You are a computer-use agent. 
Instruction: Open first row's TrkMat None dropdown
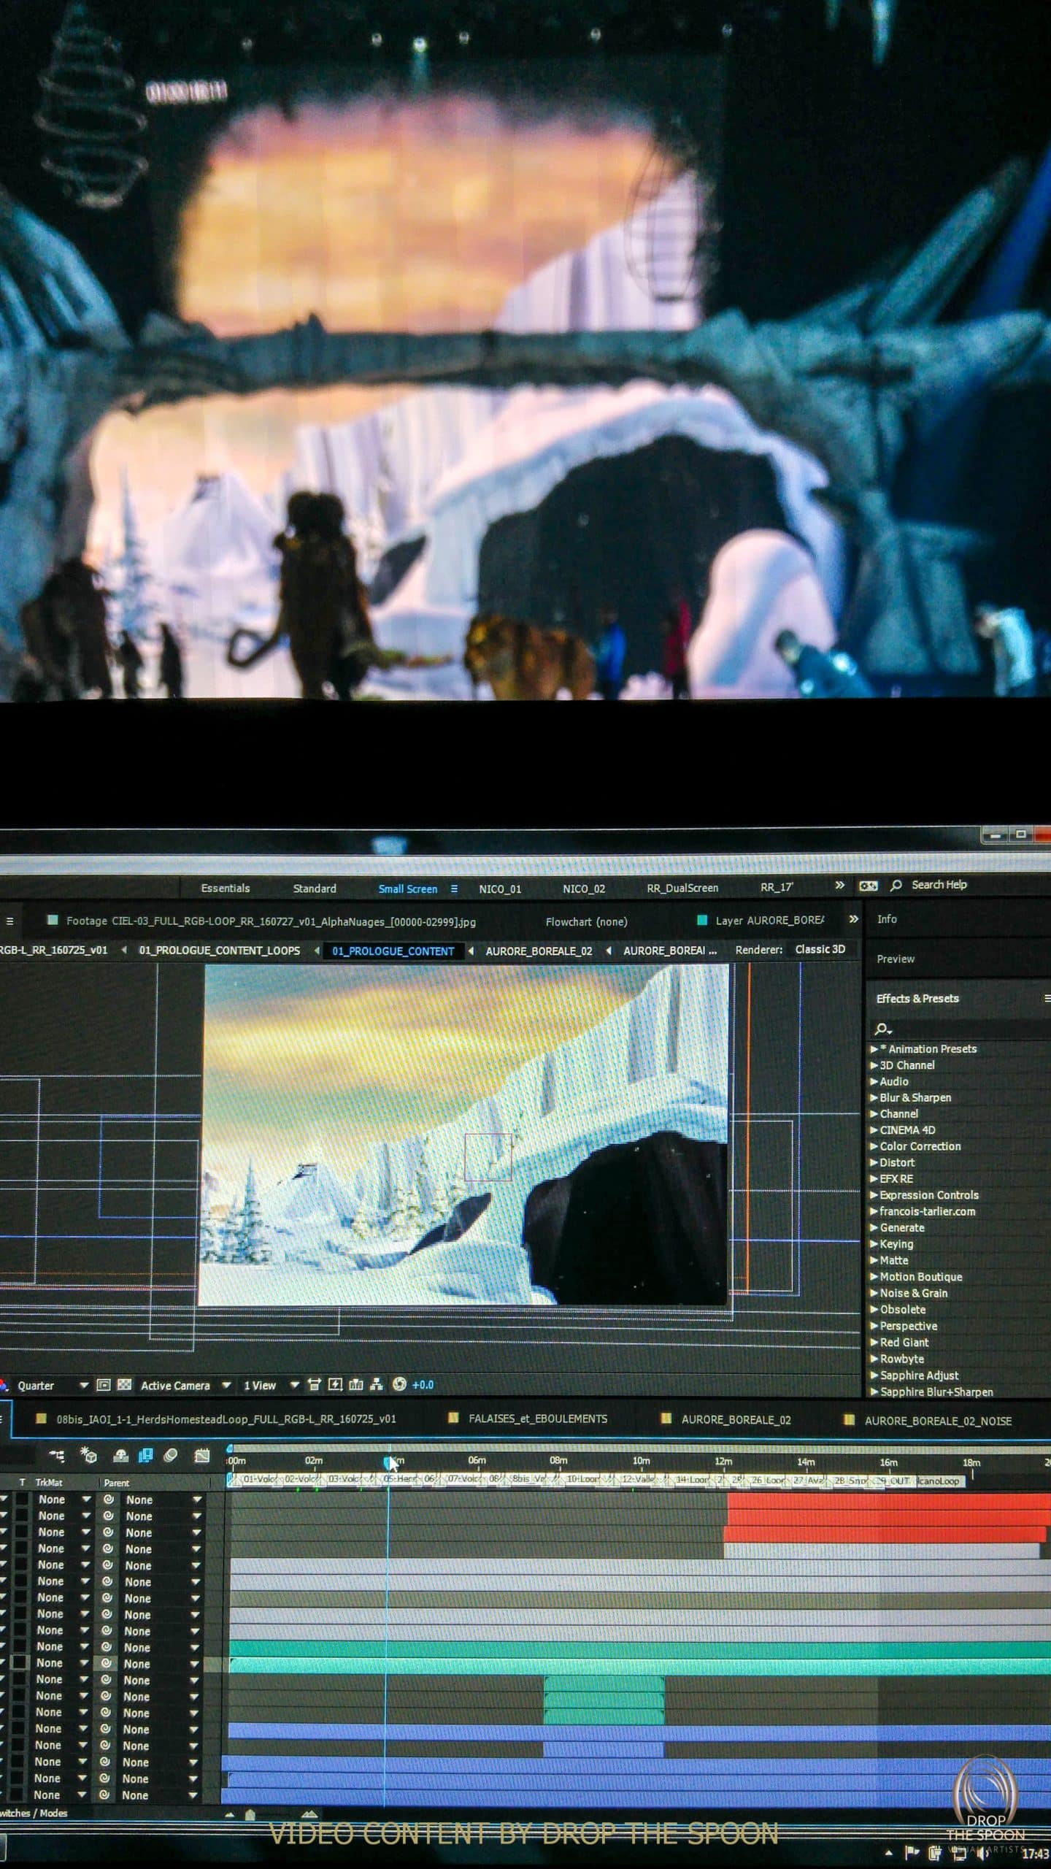pyautogui.click(x=63, y=1499)
